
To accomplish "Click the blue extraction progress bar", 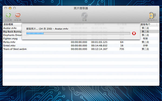I will point(78,33).
